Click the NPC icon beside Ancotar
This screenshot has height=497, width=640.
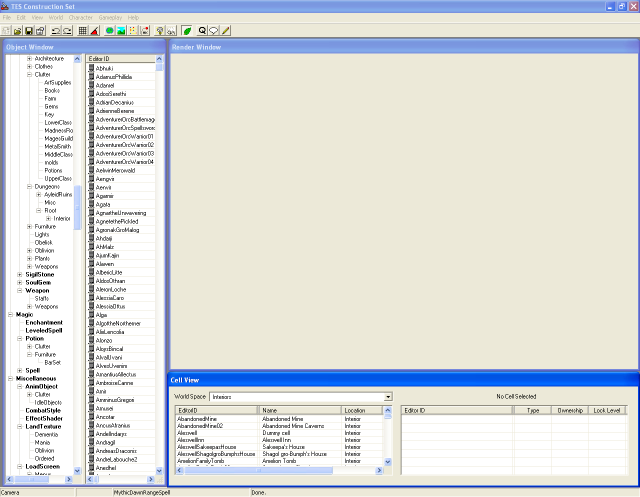[91, 416]
